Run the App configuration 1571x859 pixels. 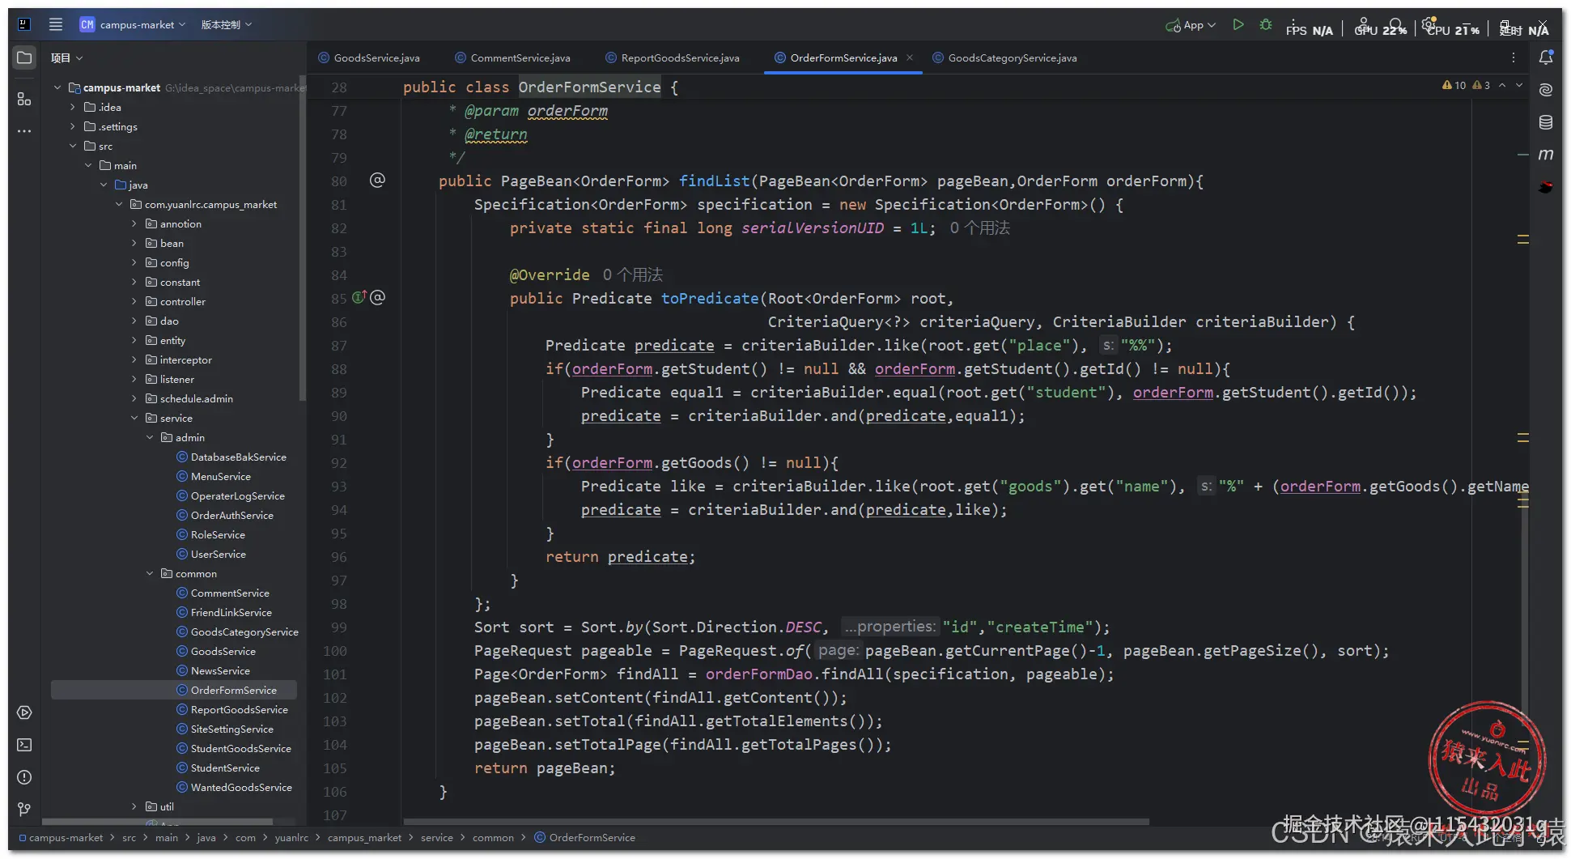[x=1238, y=25]
